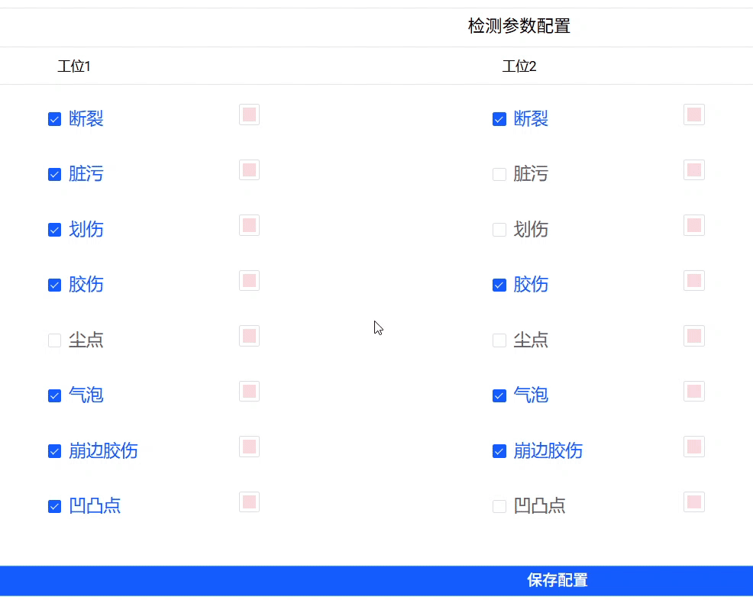753x600 pixels.
Task: Disable 崩边胶伤 for 工位1
Action: 54,451
